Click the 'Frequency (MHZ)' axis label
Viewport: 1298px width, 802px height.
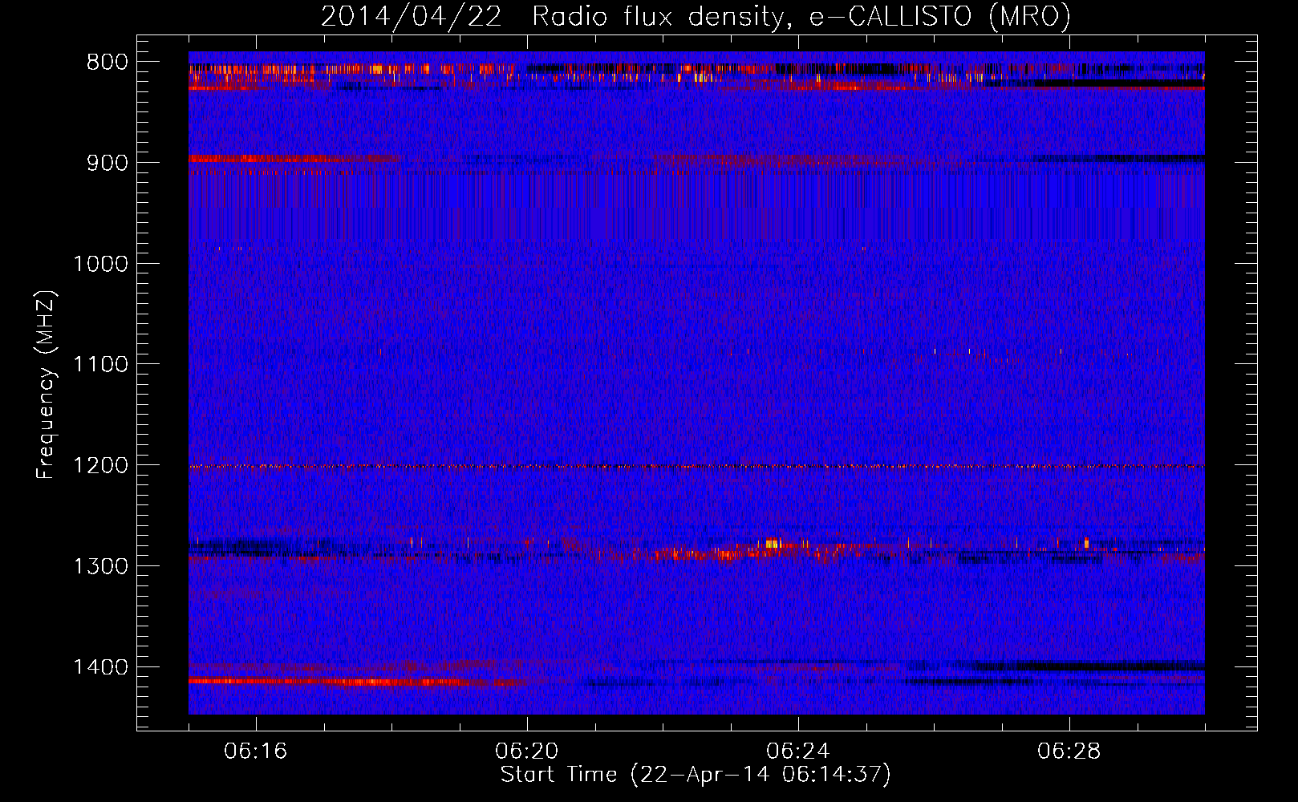46,385
